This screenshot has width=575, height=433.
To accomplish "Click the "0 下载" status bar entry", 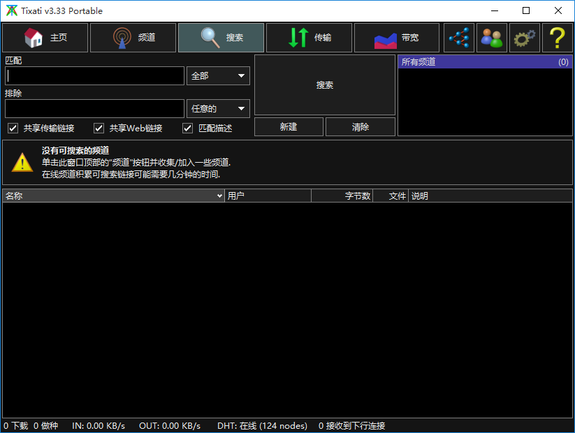I will [x=16, y=426].
